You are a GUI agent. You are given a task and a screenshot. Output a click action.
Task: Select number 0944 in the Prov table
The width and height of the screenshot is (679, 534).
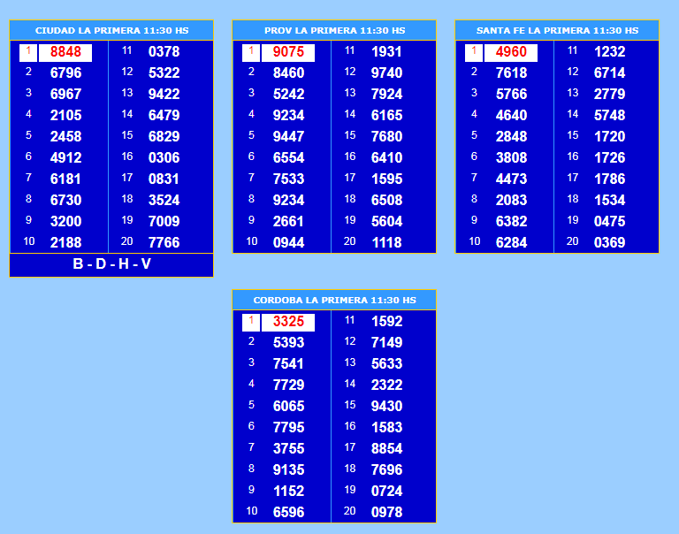click(288, 242)
